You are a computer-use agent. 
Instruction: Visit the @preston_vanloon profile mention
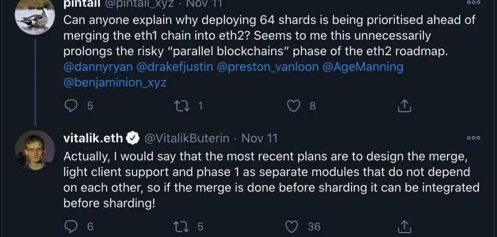click(267, 67)
